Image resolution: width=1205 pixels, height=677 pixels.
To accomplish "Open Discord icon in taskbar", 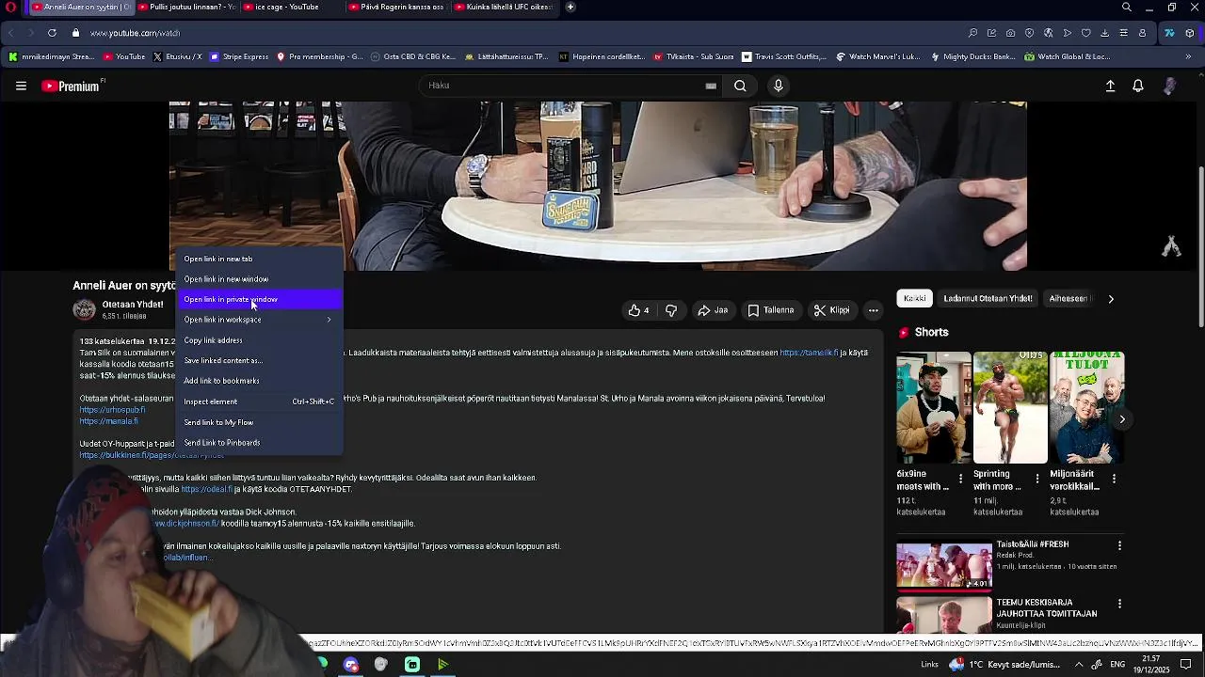I will pos(351,665).
